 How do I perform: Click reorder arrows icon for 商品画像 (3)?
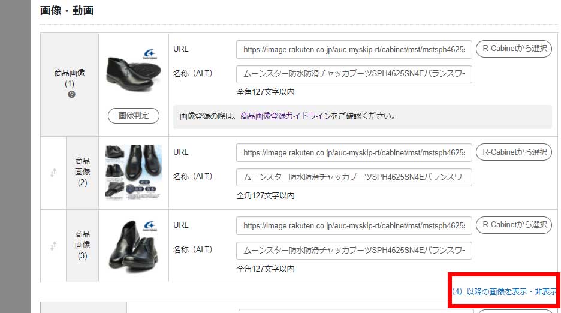(53, 246)
